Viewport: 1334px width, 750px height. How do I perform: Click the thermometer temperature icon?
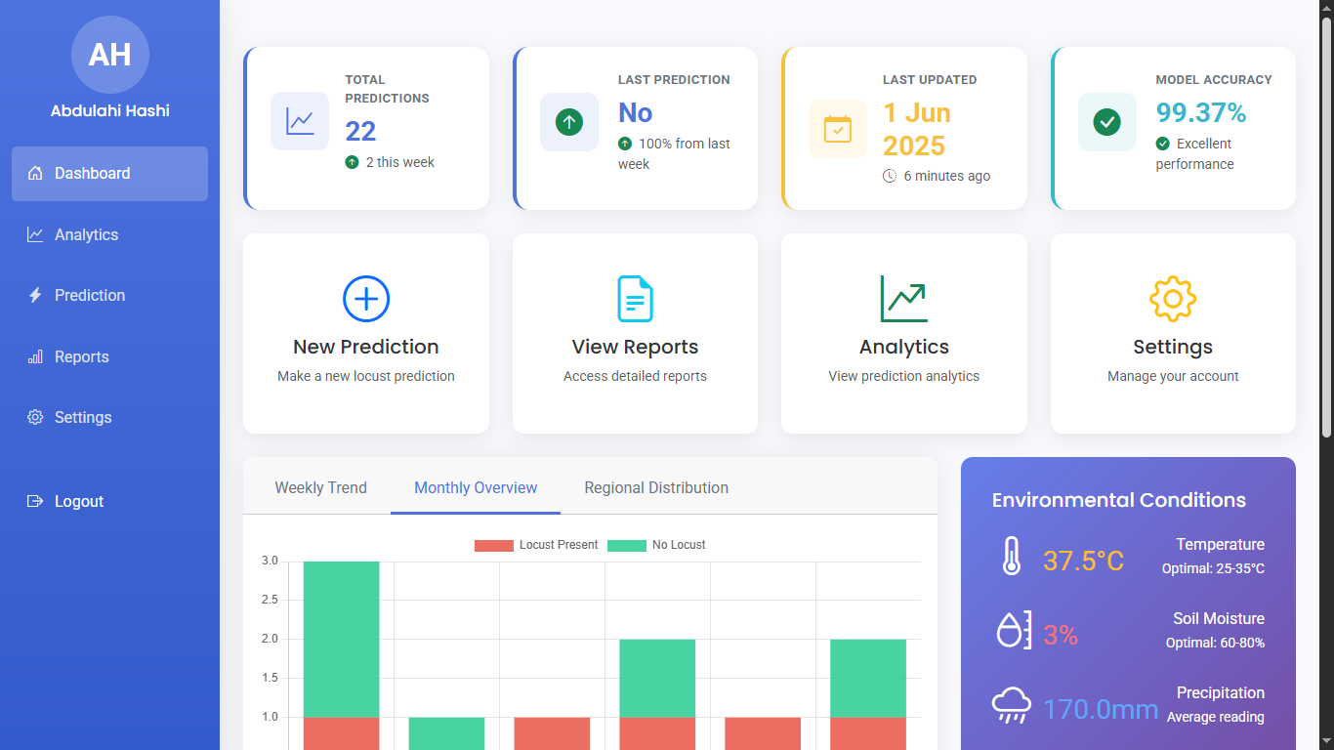click(x=1012, y=557)
